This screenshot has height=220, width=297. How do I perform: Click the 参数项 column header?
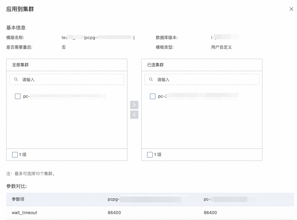pos(18,199)
